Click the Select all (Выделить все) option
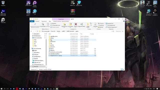 [x=109, y=23]
